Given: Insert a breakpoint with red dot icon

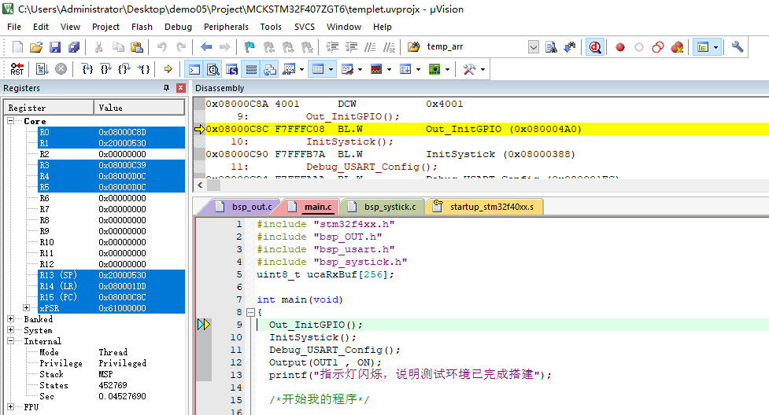Looking at the screenshot, I should pyautogui.click(x=620, y=47).
